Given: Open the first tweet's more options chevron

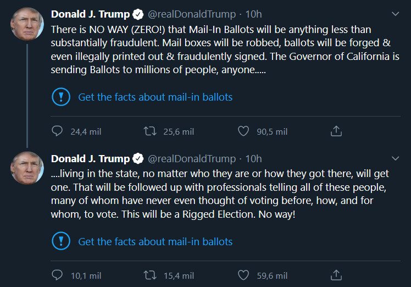Looking at the screenshot, I should (395, 14).
